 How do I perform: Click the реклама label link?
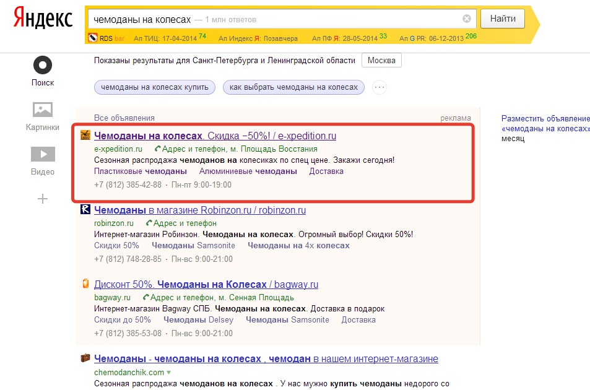(x=455, y=118)
